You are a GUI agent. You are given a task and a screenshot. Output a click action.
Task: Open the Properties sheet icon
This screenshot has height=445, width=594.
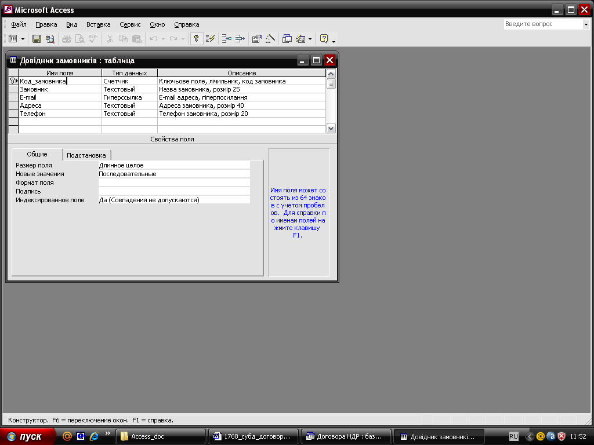tap(256, 39)
